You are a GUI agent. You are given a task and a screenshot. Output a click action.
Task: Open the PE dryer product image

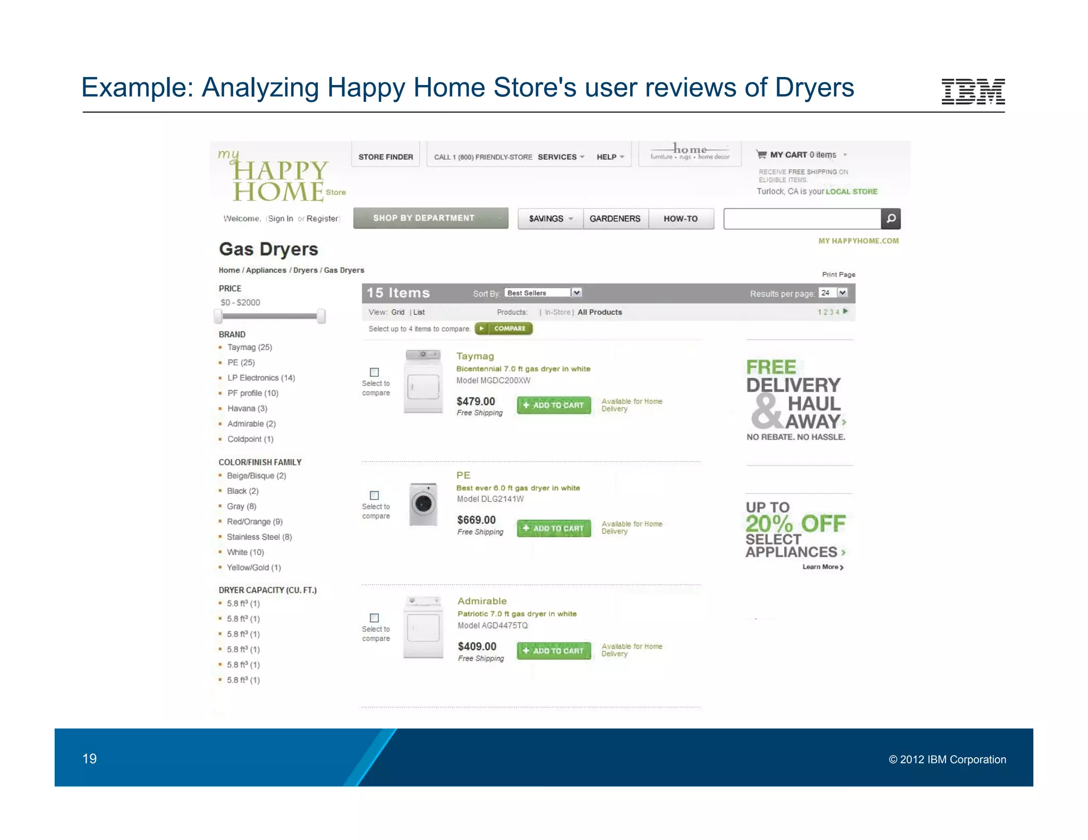(423, 504)
